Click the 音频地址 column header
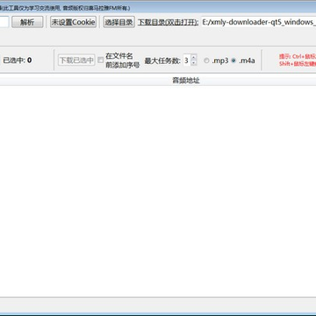 186,81
